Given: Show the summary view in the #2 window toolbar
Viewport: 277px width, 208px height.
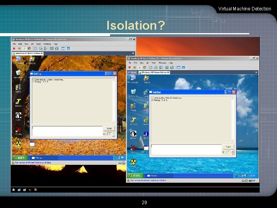Looking at the screenshot, I should [63, 49].
